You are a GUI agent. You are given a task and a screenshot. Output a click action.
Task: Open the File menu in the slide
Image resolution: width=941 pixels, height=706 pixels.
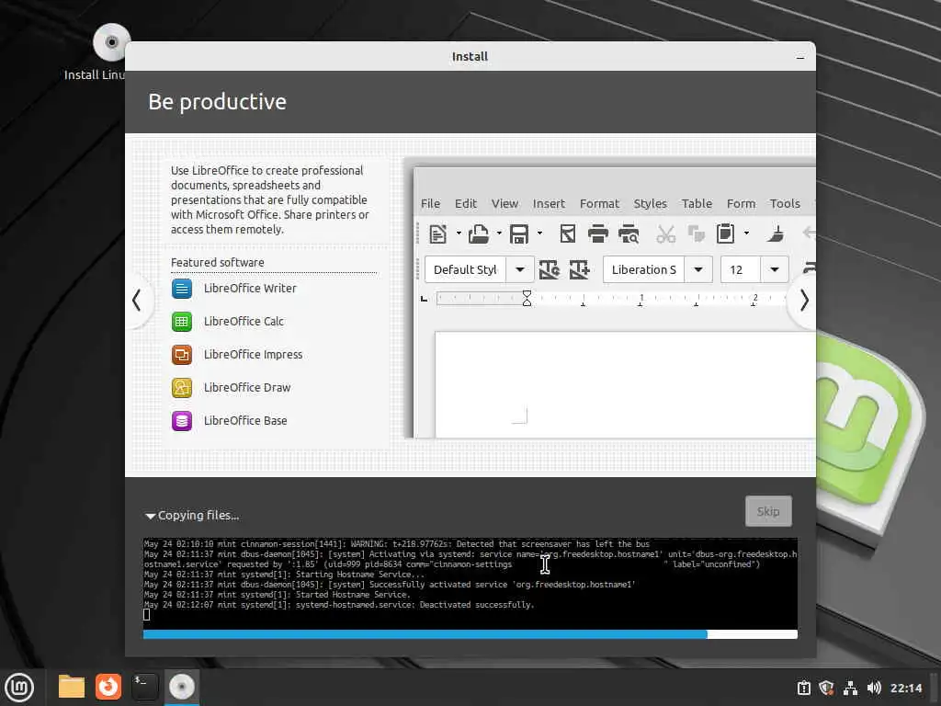pos(430,203)
